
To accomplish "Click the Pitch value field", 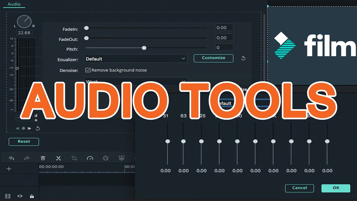I will coord(224,47).
